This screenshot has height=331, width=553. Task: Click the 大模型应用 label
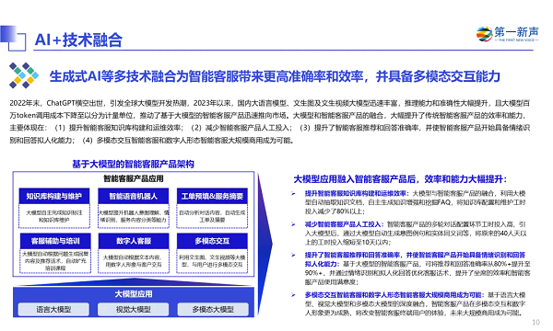click(x=134, y=294)
